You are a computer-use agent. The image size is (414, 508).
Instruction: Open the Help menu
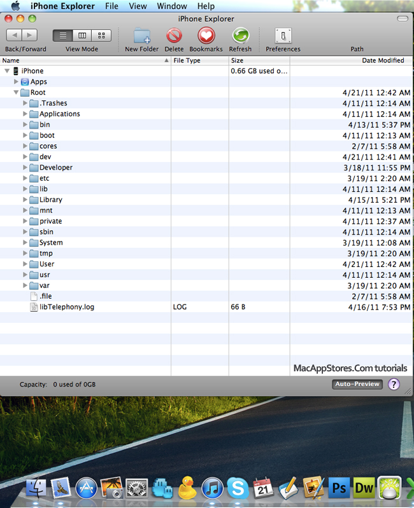(x=206, y=6)
